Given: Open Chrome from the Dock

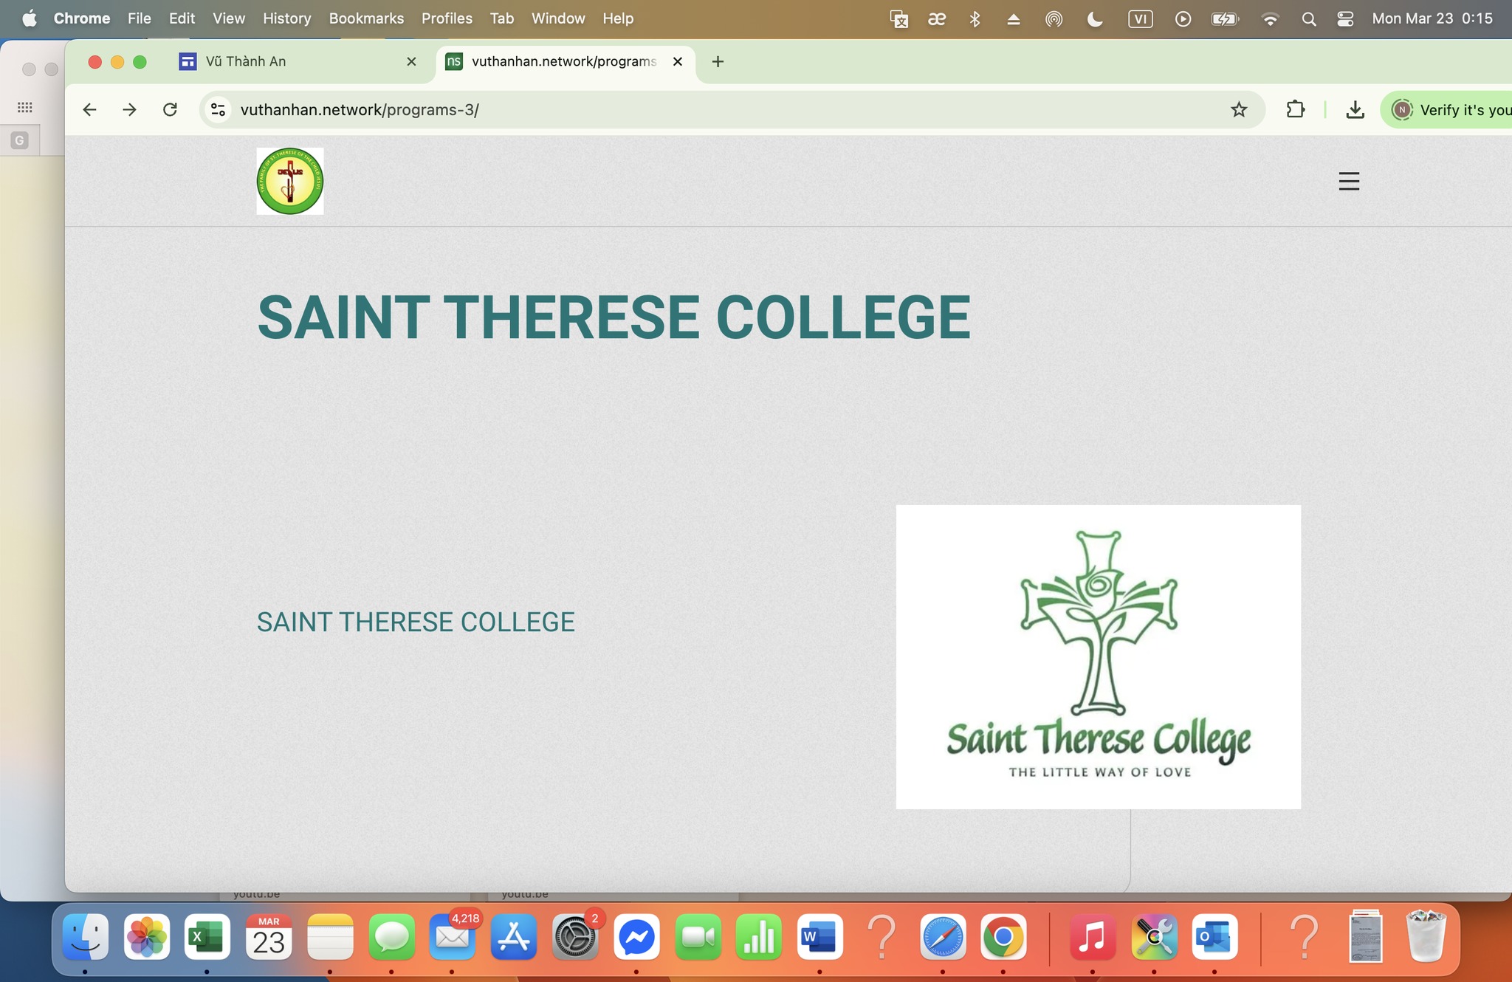Looking at the screenshot, I should (x=1003, y=937).
